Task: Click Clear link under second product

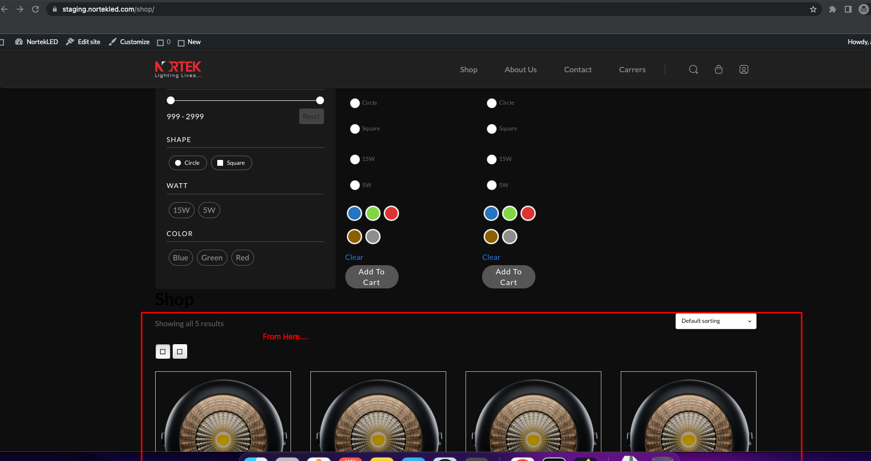Action: coord(491,257)
